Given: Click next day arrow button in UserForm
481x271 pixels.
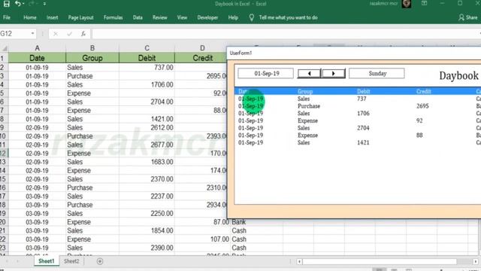Looking at the screenshot, I should tap(334, 74).
